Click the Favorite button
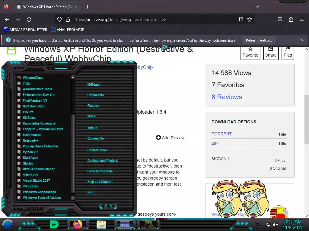 [x=250, y=53]
